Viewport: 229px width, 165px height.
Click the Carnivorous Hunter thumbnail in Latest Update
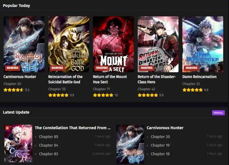130,144
